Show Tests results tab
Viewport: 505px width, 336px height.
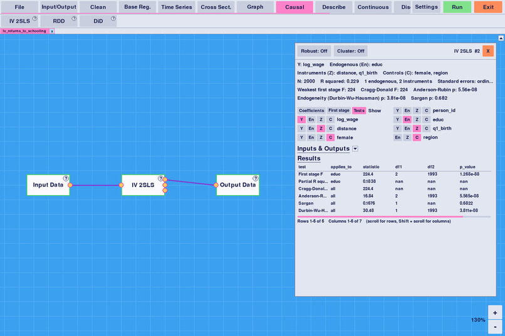tap(359, 111)
